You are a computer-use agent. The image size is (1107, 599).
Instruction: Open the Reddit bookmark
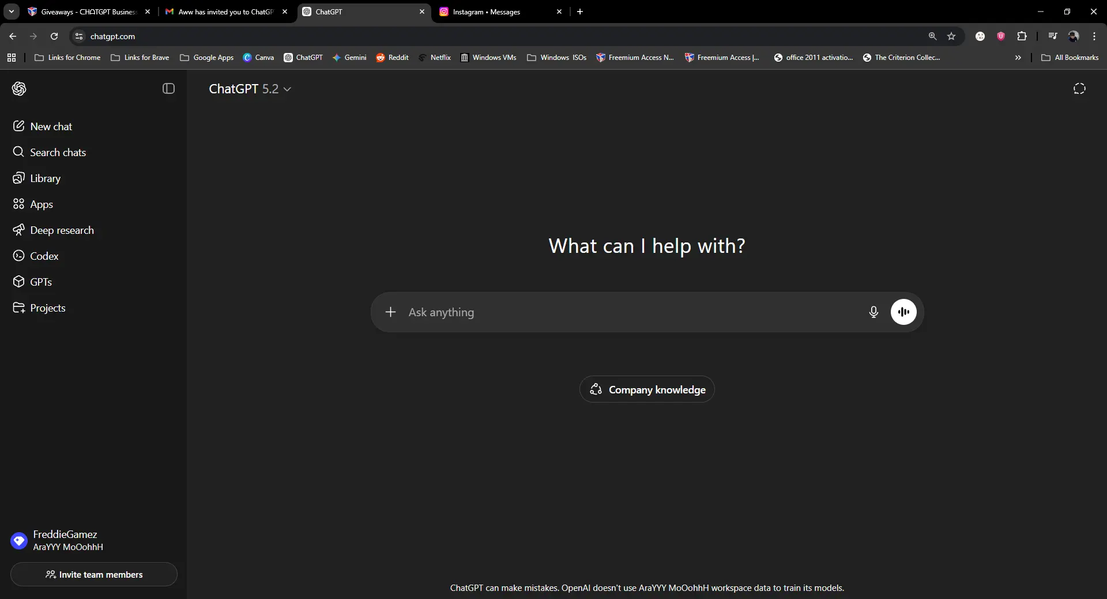click(x=392, y=58)
